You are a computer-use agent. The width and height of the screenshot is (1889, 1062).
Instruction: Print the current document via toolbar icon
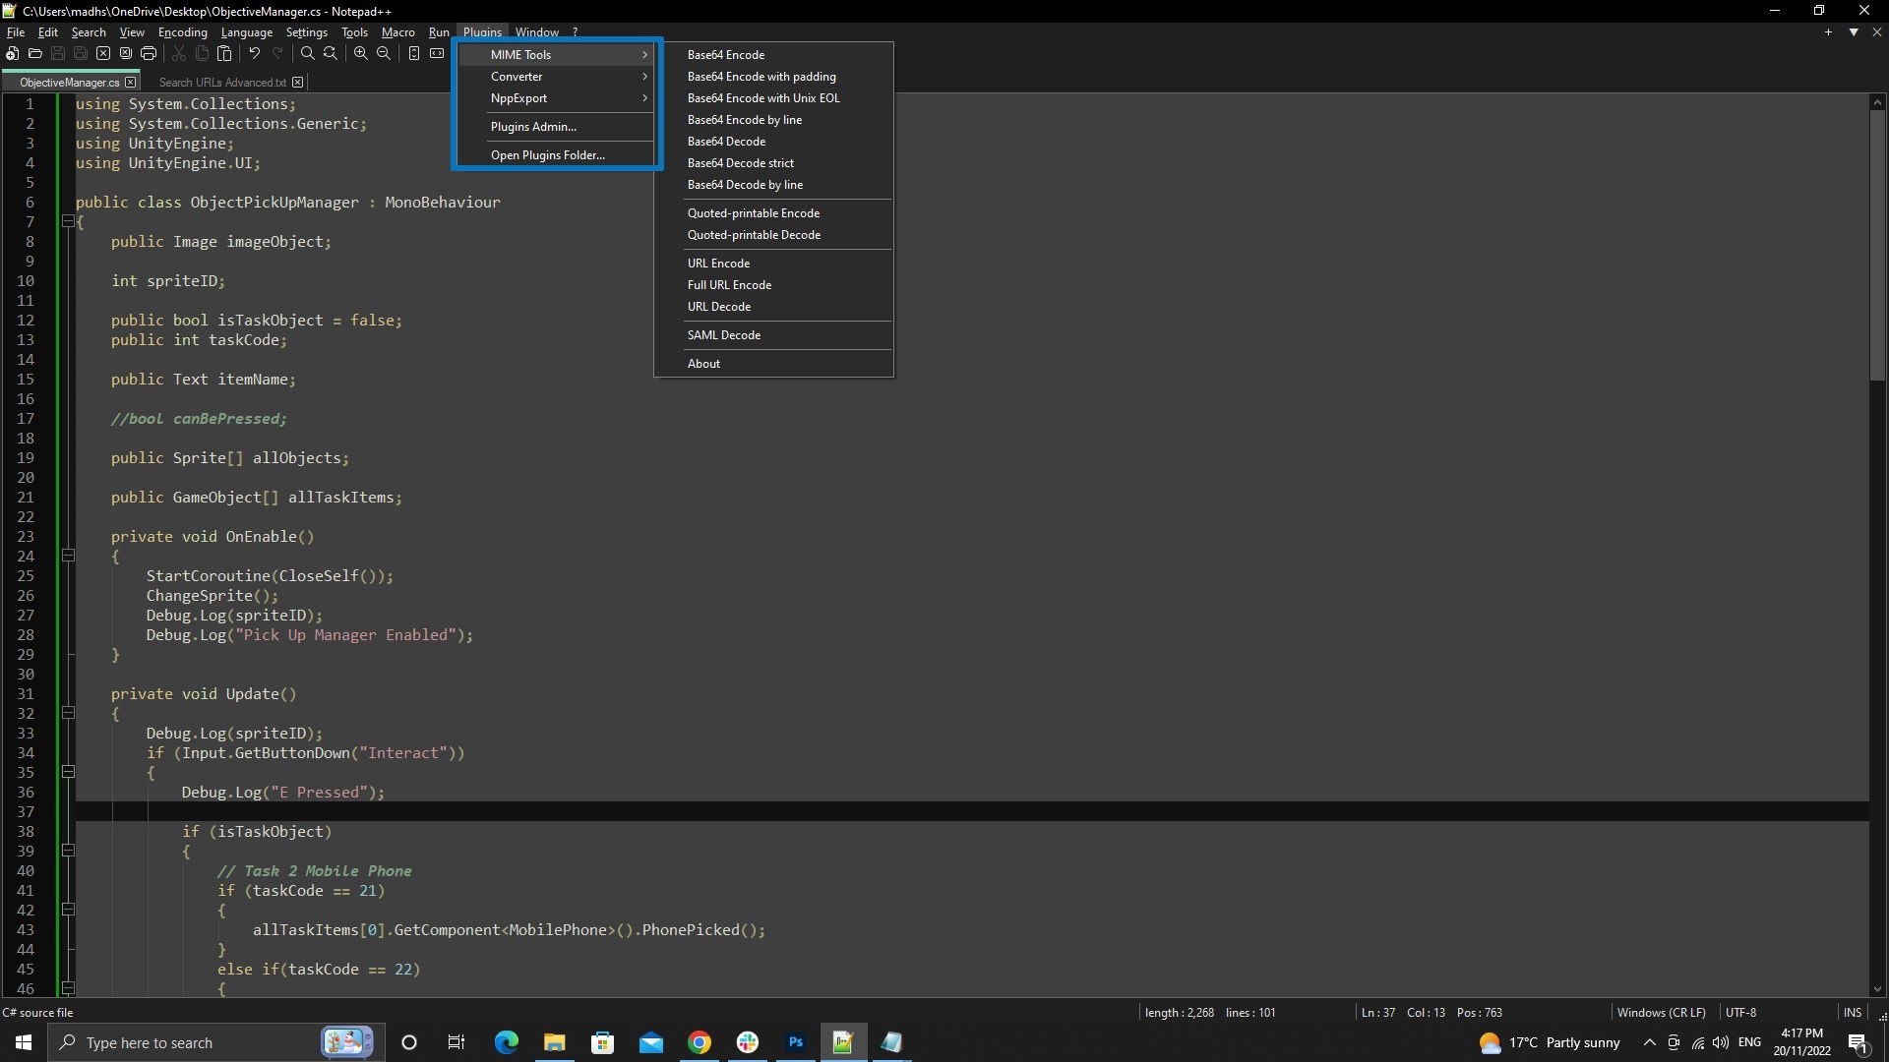pos(149,54)
